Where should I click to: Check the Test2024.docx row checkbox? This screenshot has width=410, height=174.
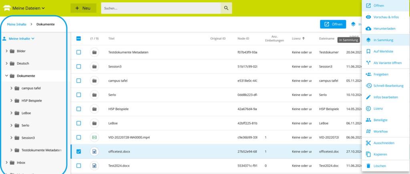click(x=79, y=166)
